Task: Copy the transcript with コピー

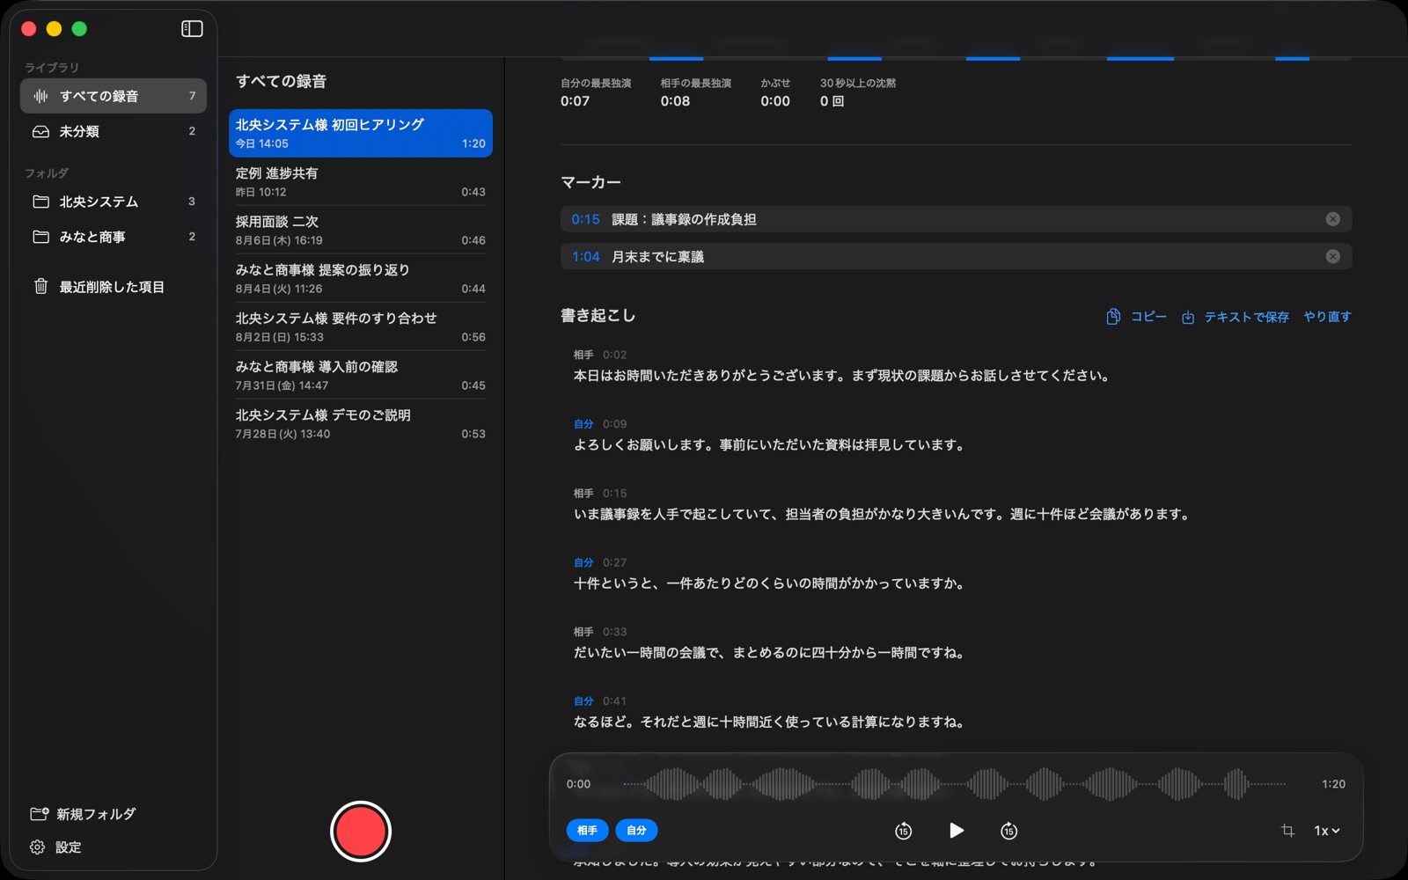Action: (x=1136, y=317)
